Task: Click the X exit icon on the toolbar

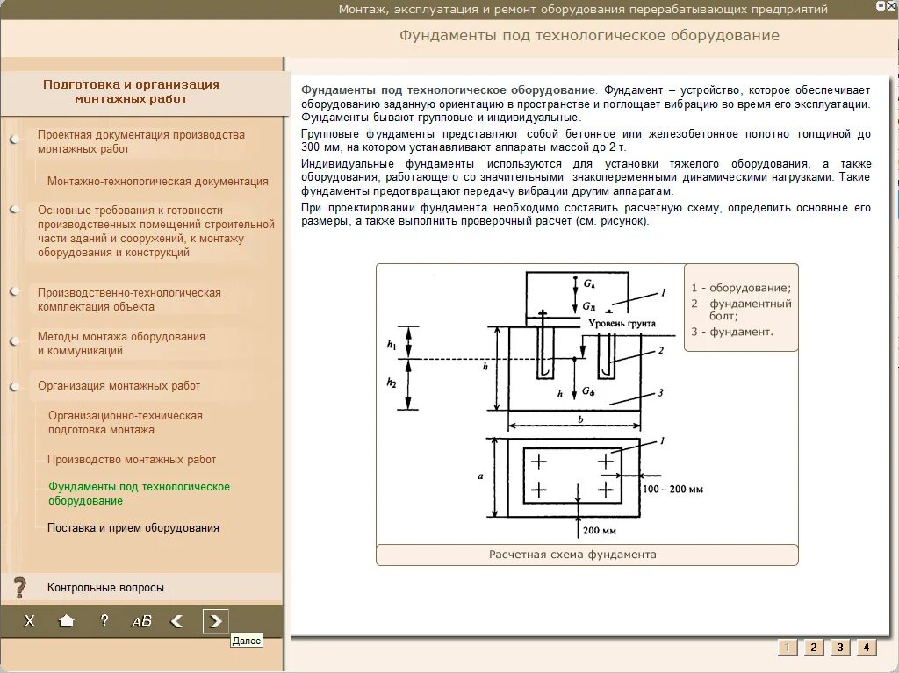Action: click(29, 620)
